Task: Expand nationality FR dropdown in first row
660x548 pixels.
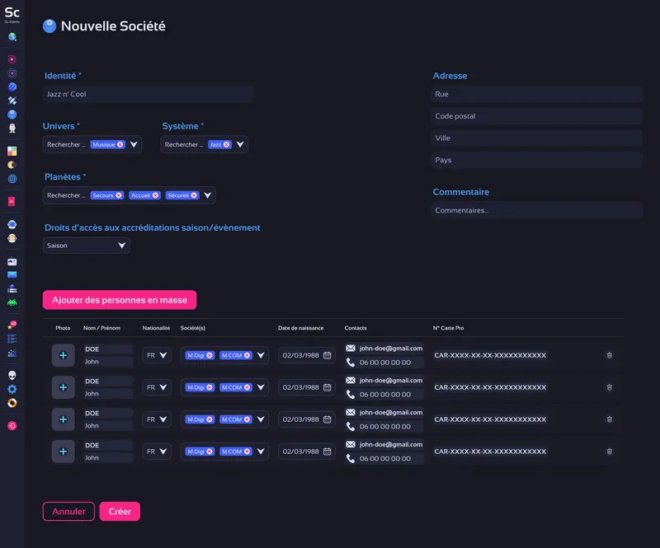Action: pos(163,355)
